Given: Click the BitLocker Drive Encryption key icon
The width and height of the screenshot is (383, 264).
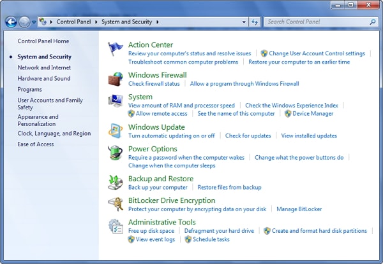Looking at the screenshot, I should point(116,205).
